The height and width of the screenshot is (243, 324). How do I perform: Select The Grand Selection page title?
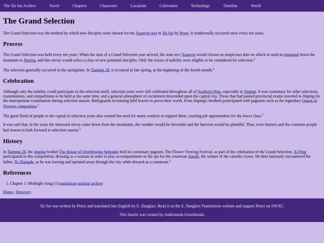tap(39, 21)
